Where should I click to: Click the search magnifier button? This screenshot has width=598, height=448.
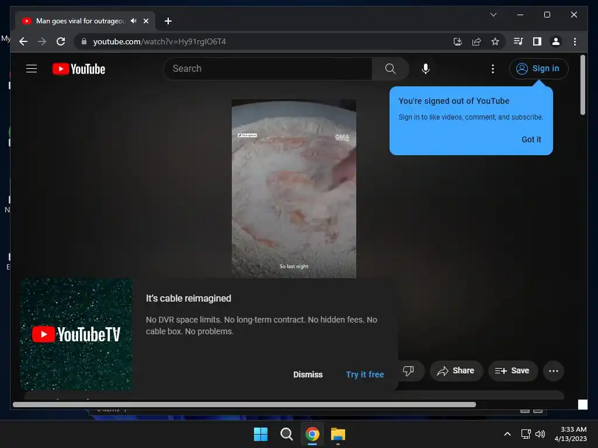(390, 69)
